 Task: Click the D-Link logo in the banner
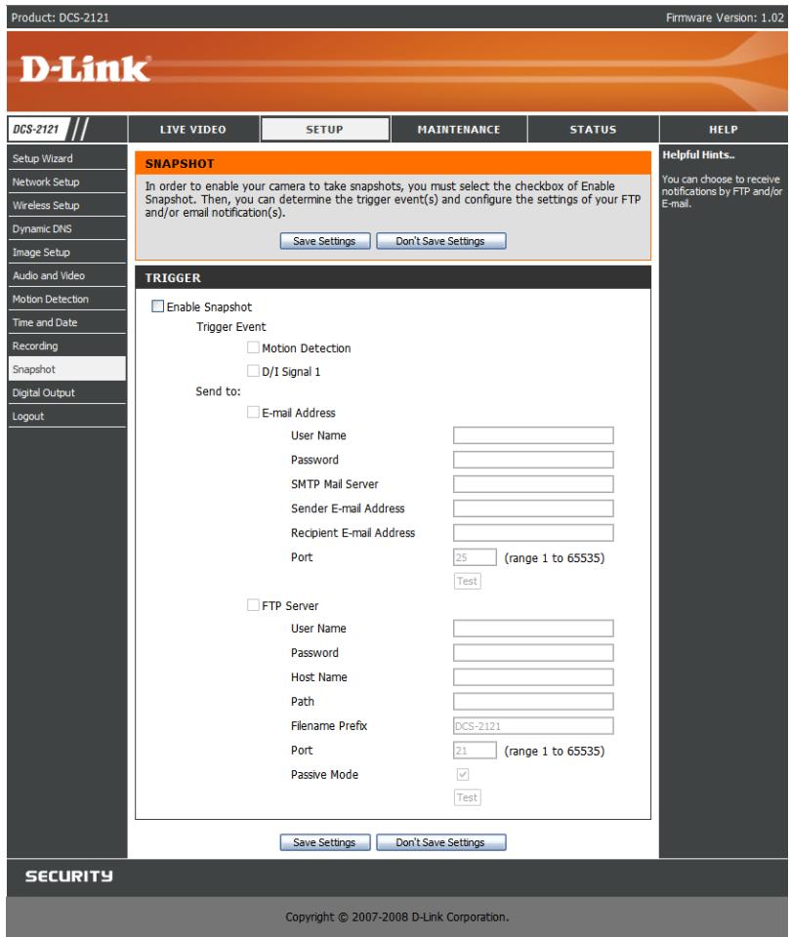point(85,69)
